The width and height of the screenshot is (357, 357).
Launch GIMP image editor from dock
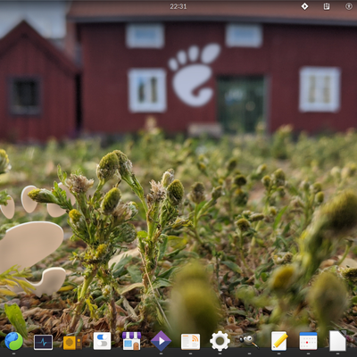tap(249, 341)
